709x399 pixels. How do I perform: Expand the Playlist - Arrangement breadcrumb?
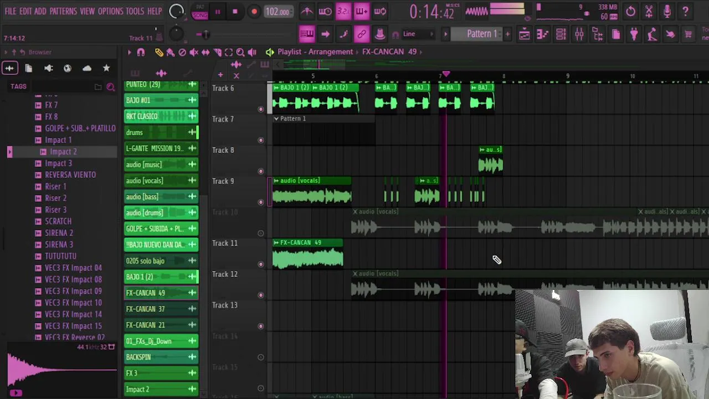tap(315, 52)
